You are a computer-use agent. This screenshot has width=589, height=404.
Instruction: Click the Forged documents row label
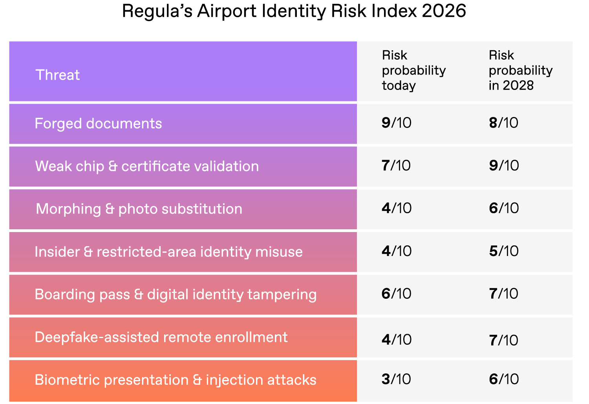98,123
